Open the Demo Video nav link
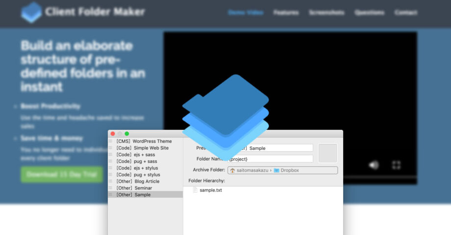This screenshot has width=451, height=235. (246, 12)
